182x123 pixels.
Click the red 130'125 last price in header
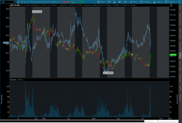coord(66,2)
